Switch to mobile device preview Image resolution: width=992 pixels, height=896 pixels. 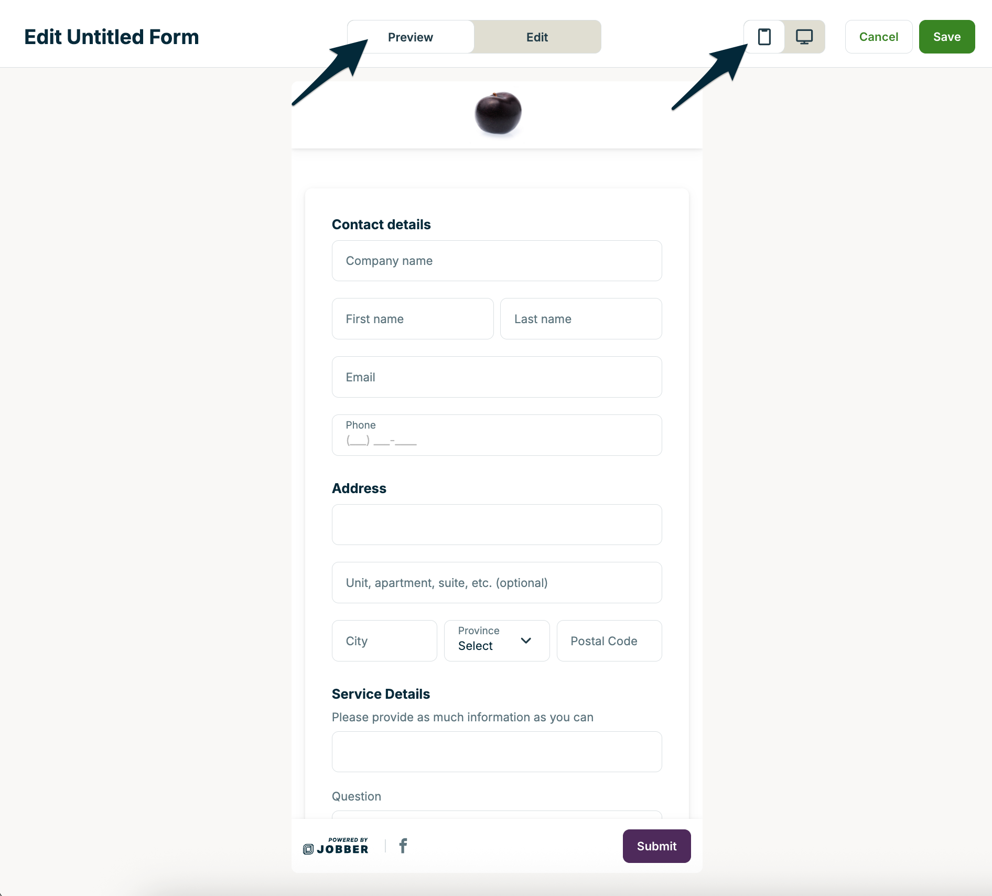(764, 37)
